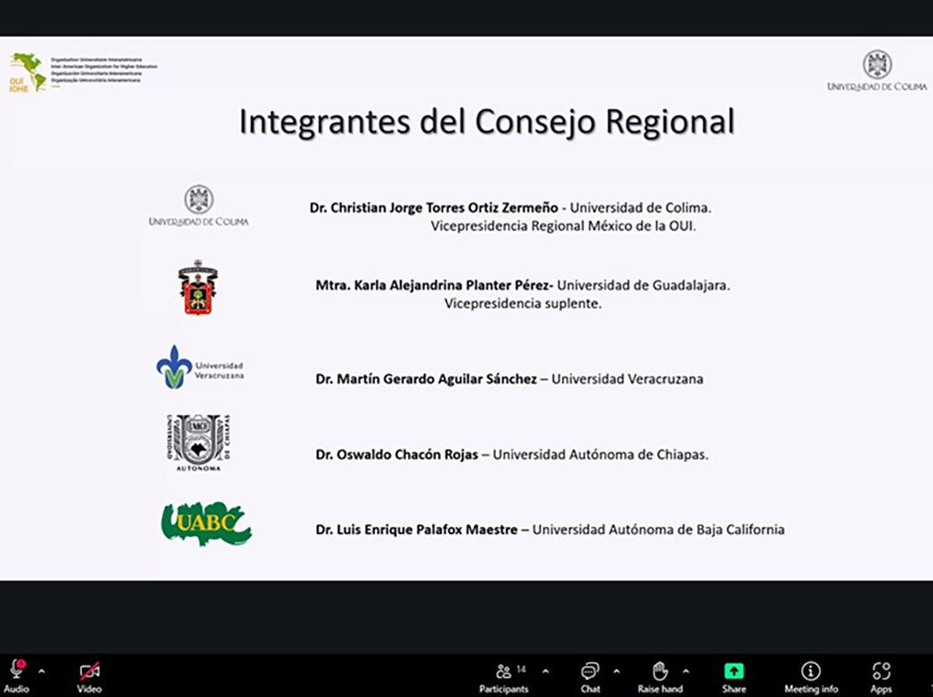Click the Universidad Veracruzana logo
The height and width of the screenshot is (697, 933).
(x=200, y=368)
